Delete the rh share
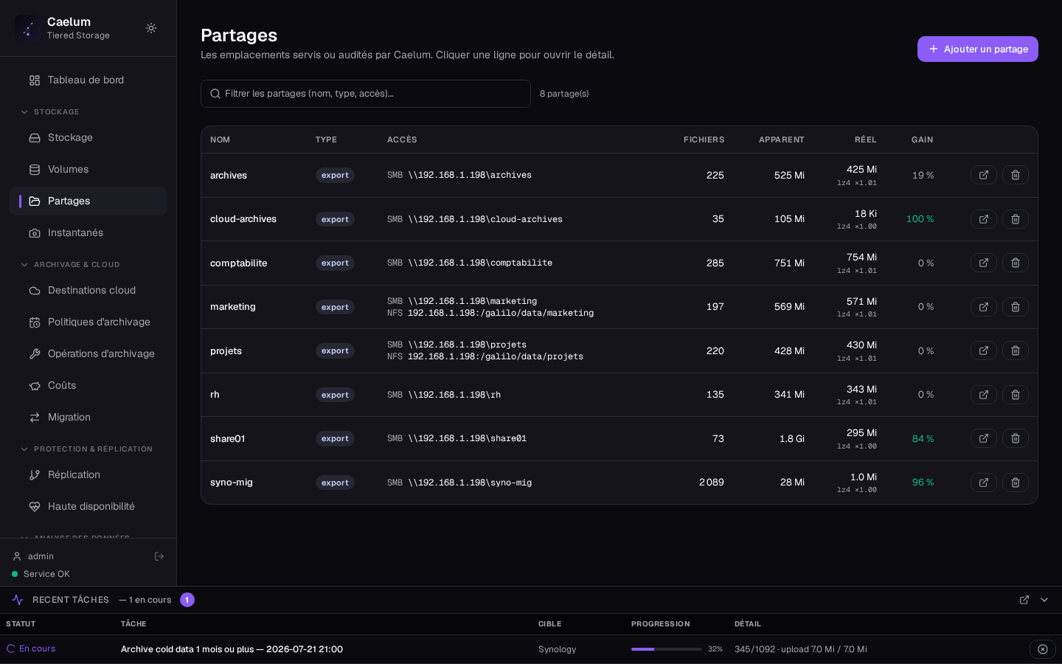 click(1016, 395)
